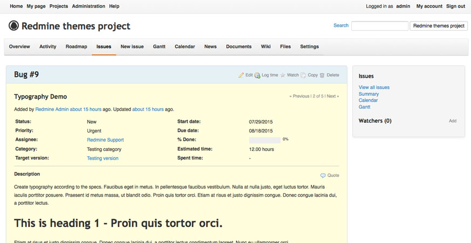Go to My page
Viewport: 471px width, 243px height.
point(36,6)
